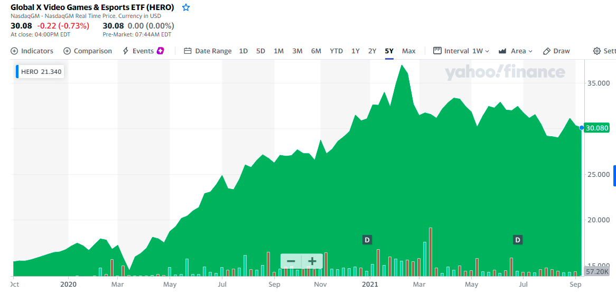Click the Global X Video Games & Esports ETF title
This screenshot has width=616, height=302.
(x=92, y=7)
